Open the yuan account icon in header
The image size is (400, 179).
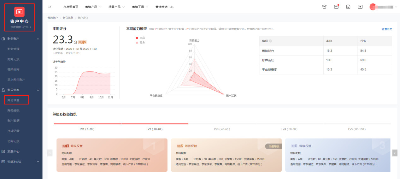360,7
